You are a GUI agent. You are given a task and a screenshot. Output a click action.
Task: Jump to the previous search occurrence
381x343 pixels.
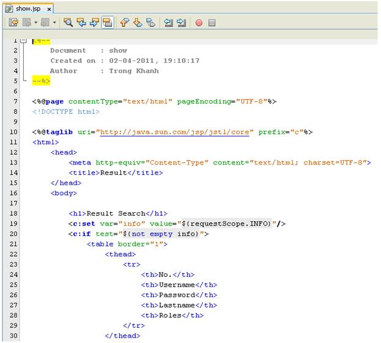pos(81,23)
